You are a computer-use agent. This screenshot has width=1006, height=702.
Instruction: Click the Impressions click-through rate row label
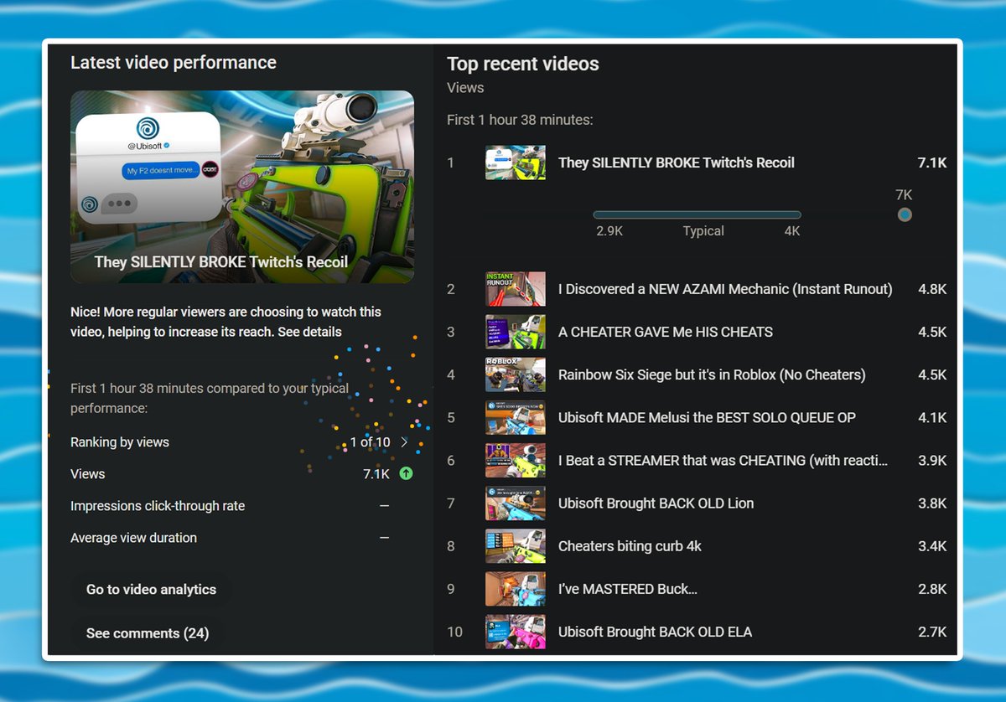tap(158, 506)
